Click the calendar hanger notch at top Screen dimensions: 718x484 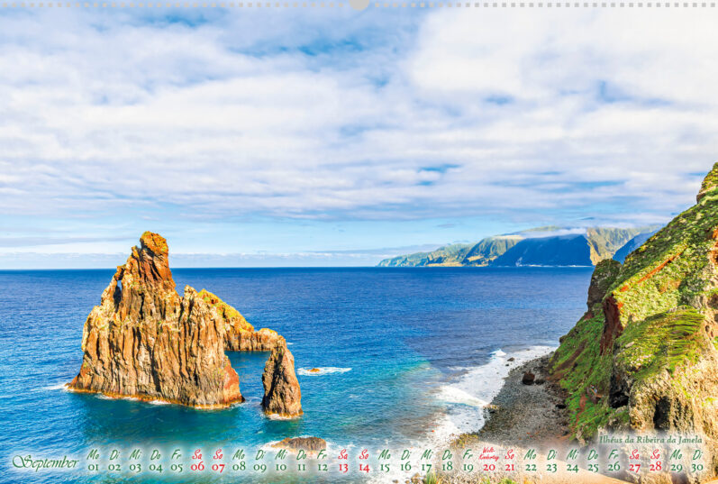point(359,5)
